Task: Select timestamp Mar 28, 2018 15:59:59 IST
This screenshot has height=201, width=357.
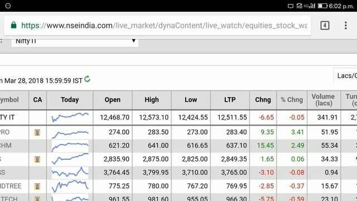Action: (x=44, y=80)
